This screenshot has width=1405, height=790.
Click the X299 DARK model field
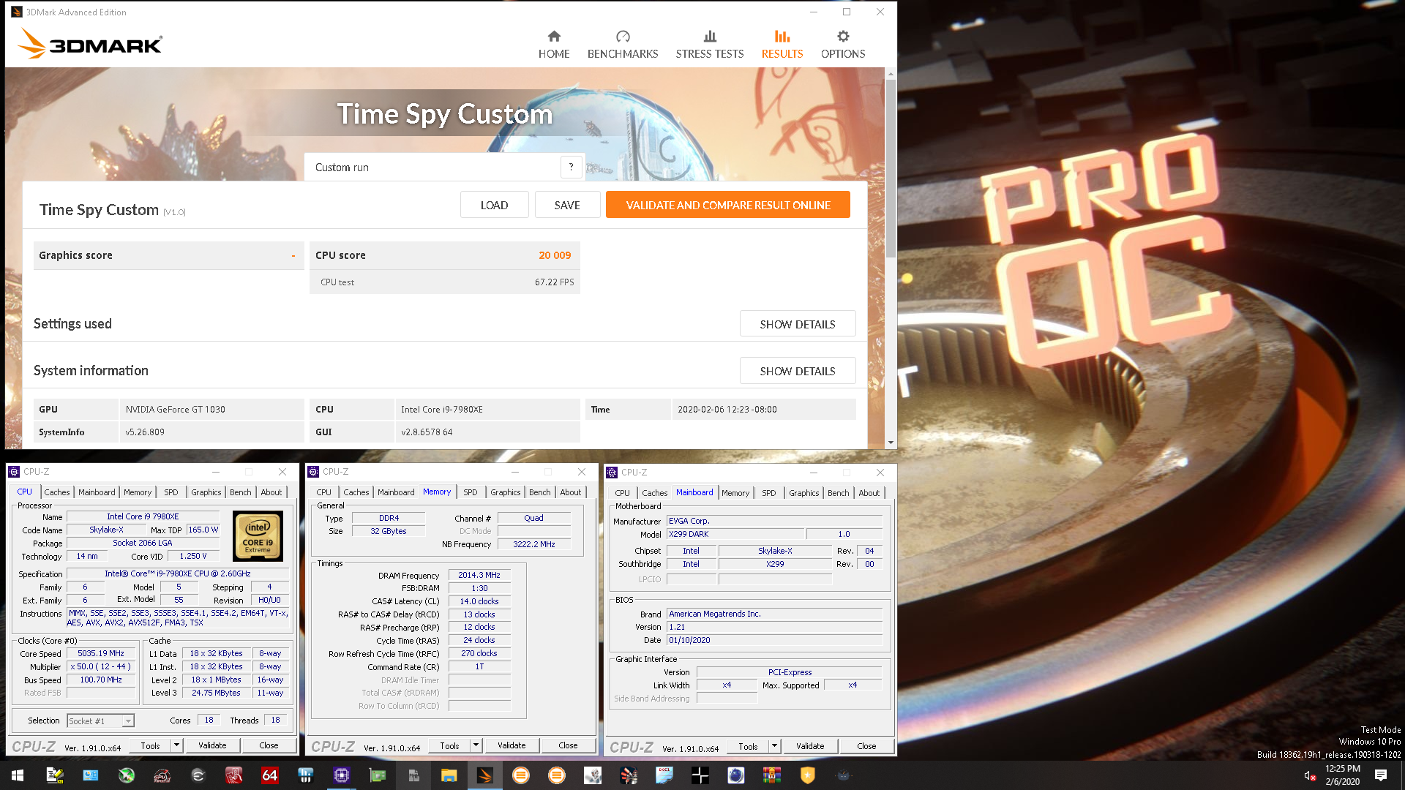coord(735,534)
